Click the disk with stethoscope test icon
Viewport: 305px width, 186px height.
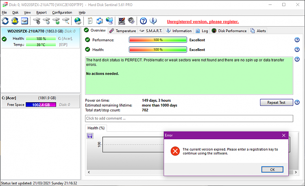pyautogui.click(x=37, y=21)
